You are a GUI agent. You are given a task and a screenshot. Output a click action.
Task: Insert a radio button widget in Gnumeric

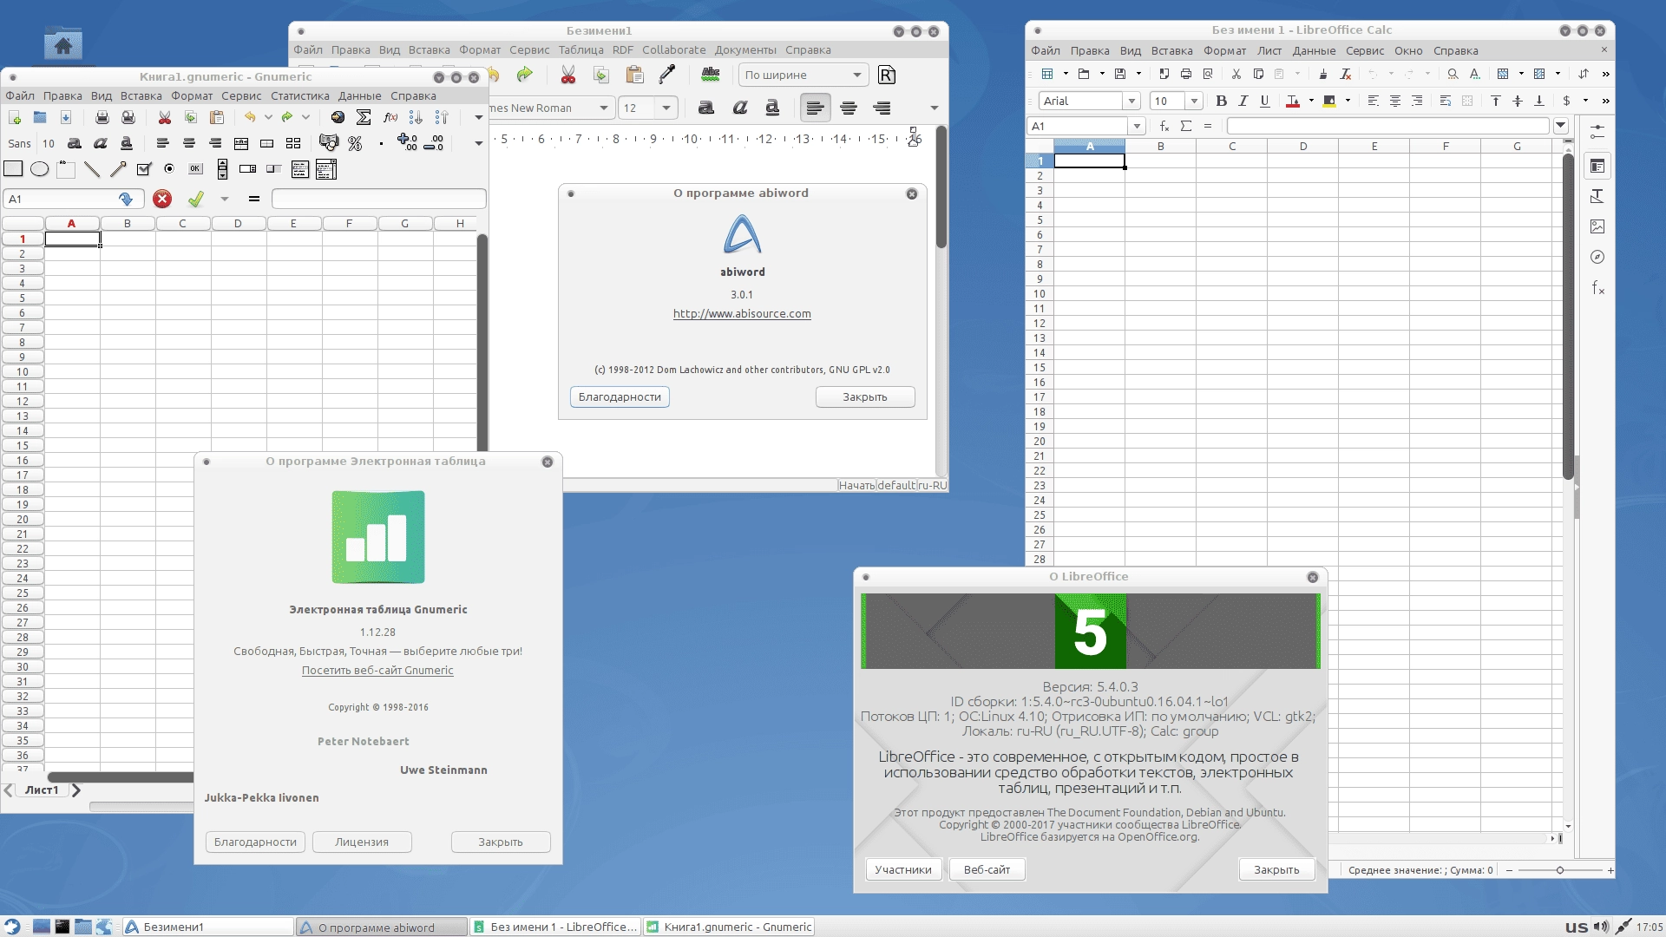(x=169, y=169)
